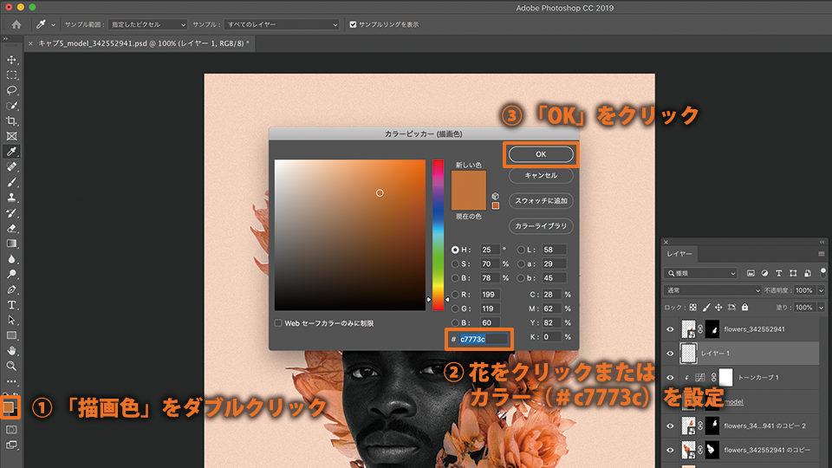
Task: Select the History Brush tool
Action: point(11,213)
